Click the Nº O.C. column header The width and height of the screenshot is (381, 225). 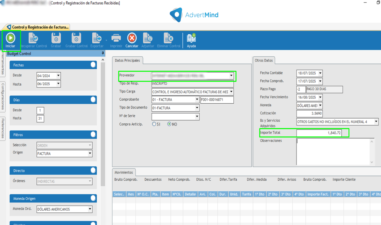click(143, 194)
